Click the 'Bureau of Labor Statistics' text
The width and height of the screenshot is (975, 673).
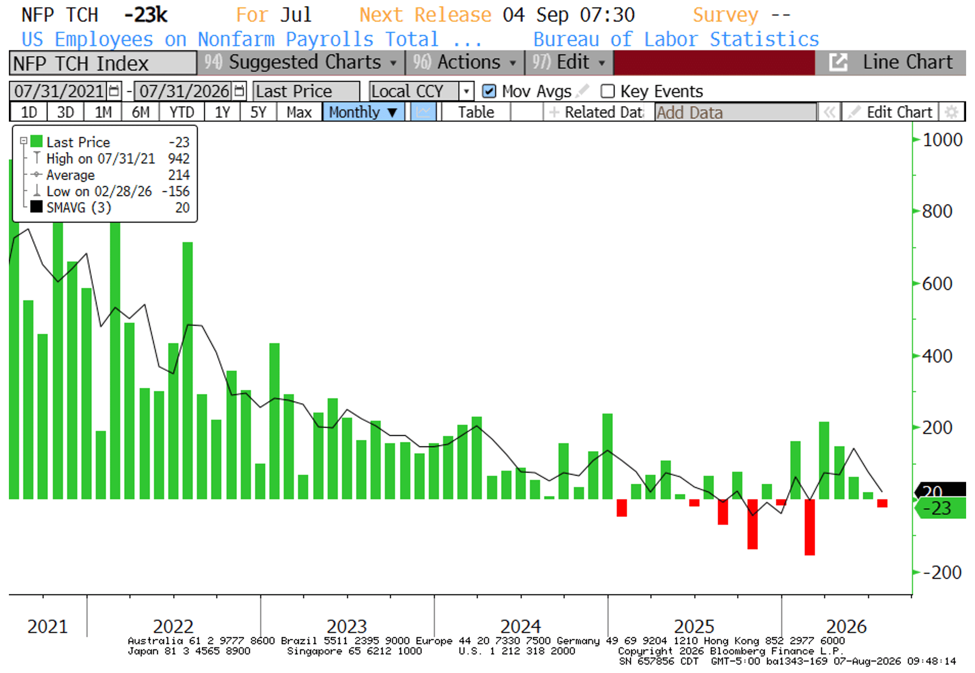(x=676, y=39)
